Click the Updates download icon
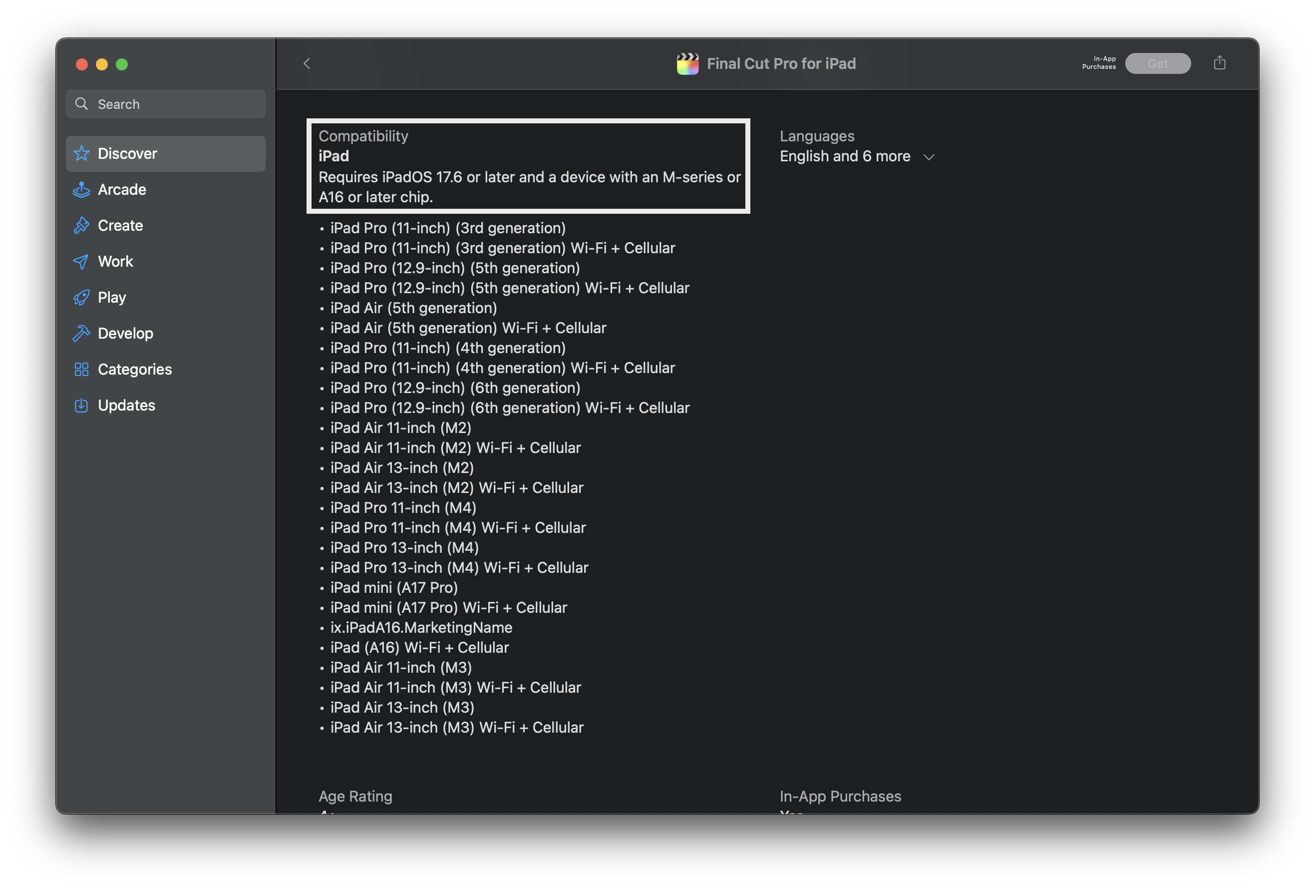Viewport: 1315px width, 888px height. click(81, 405)
